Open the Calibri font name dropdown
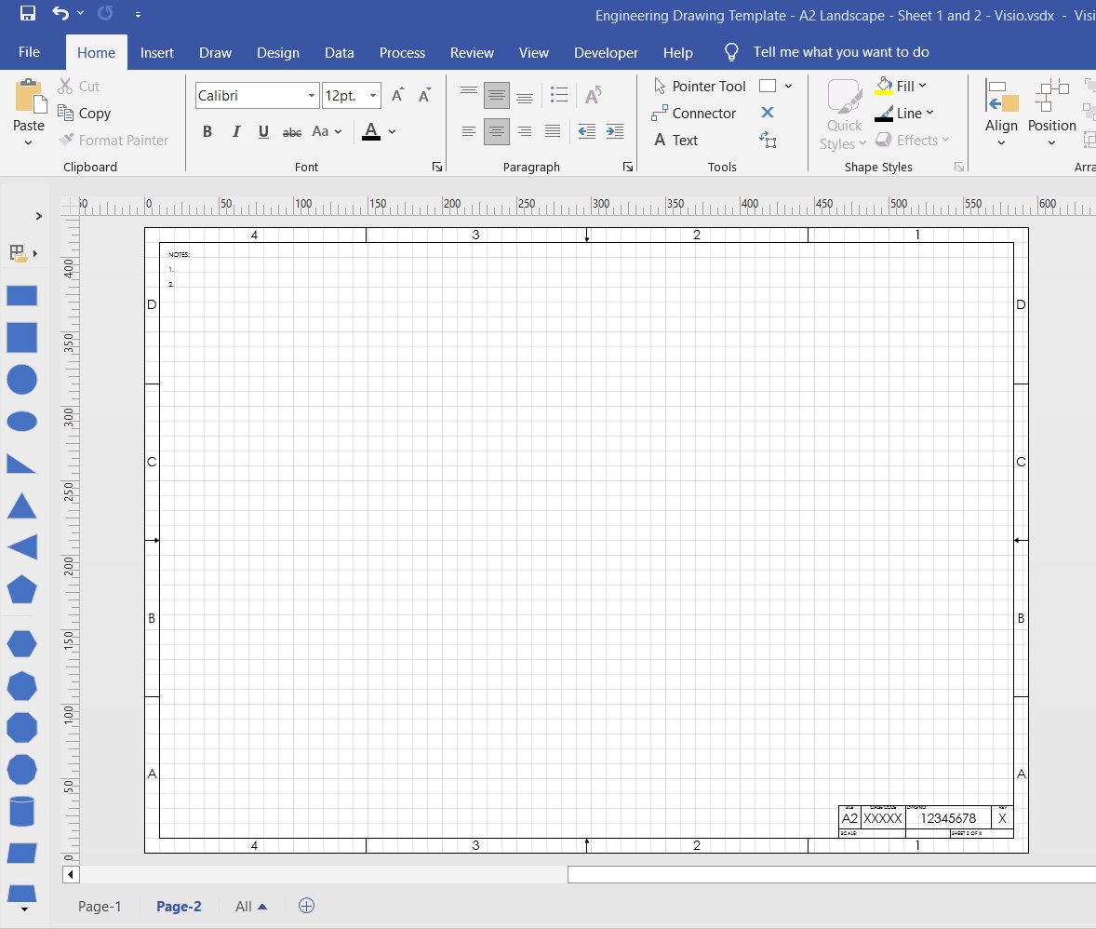The image size is (1096, 929). pyautogui.click(x=312, y=95)
